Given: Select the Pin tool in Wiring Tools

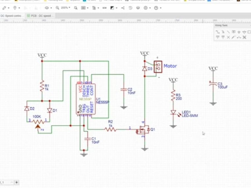Looking at the screenshot, I should pyautogui.click(x=239, y=38).
